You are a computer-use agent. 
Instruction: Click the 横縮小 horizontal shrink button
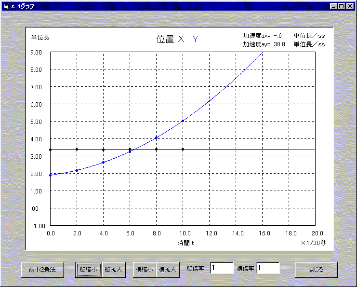tap(145, 270)
